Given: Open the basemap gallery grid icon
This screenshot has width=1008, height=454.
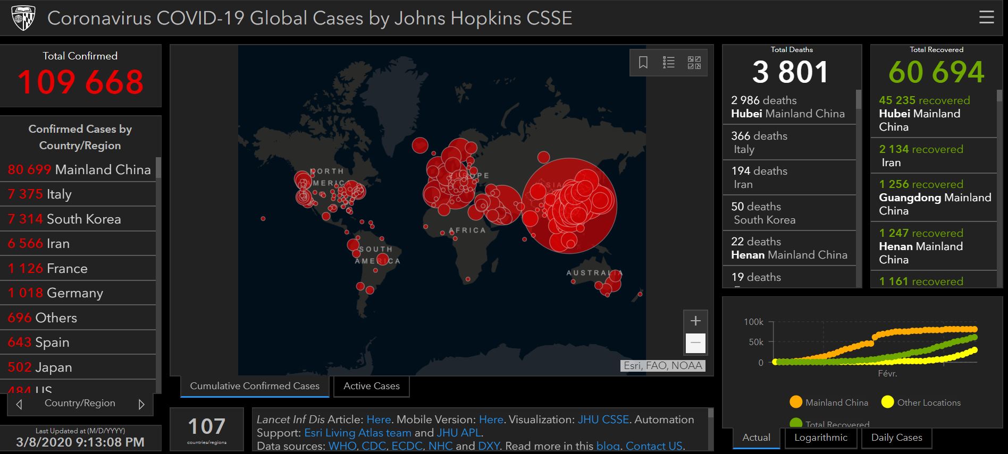Looking at the screenshot, I should tap(694, 63).
